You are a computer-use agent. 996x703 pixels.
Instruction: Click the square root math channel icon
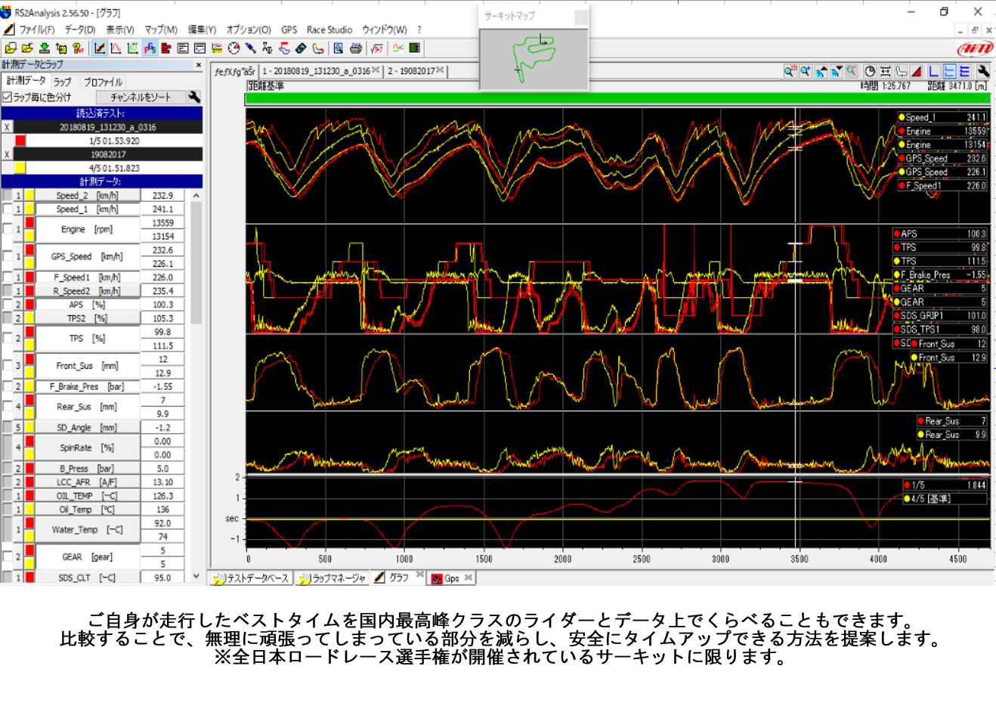377,48
